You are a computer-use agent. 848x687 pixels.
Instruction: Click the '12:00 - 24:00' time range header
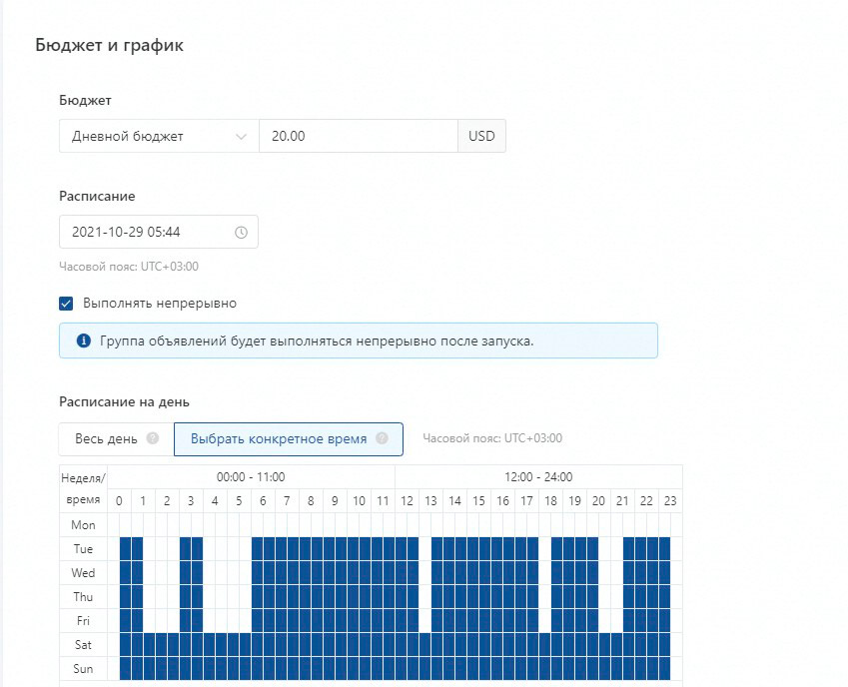pyautogui.click(x=538, y=477)
